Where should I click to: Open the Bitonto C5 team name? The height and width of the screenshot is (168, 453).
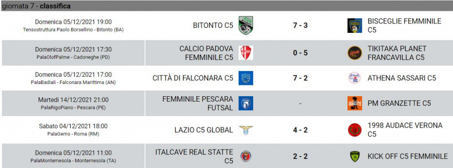click(x=213, y=25)
